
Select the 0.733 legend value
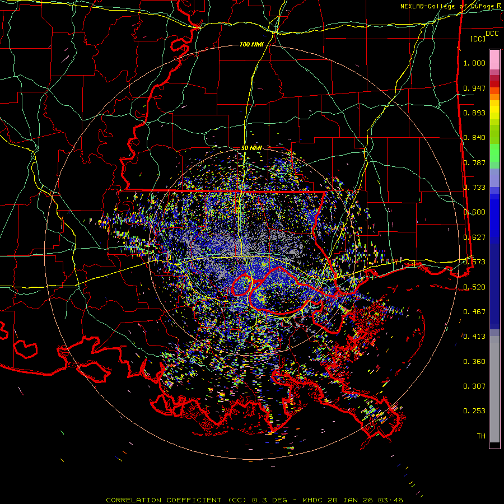tap(474, 188)
